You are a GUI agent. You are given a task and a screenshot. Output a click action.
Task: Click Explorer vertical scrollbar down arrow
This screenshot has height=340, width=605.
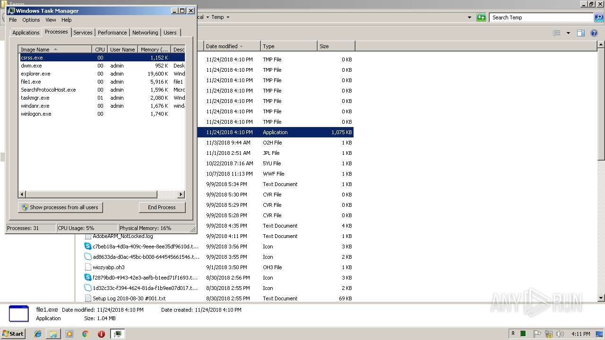click(x=601, y=298)
